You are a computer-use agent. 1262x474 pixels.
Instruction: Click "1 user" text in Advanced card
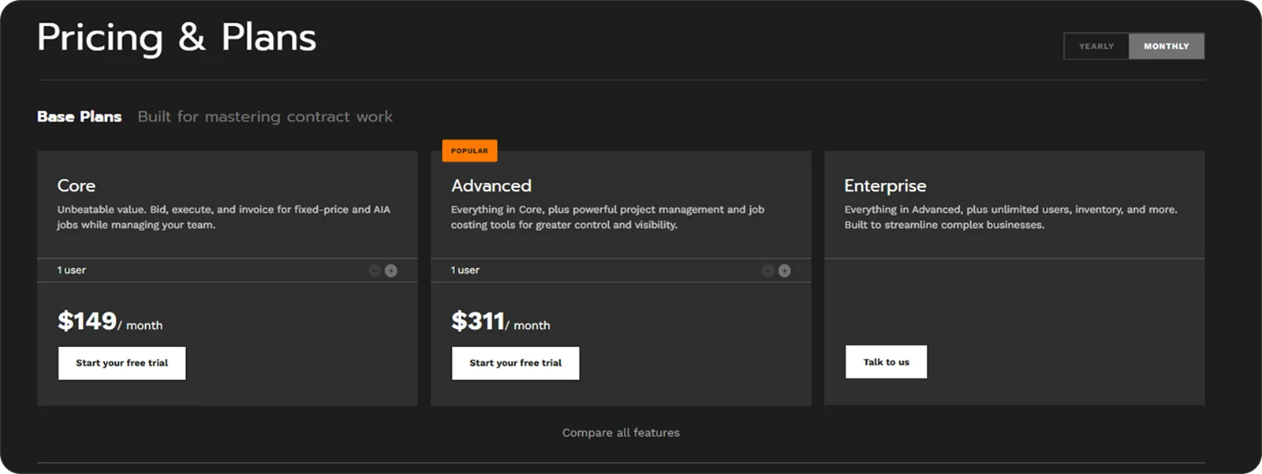click(x=465, y=271)
